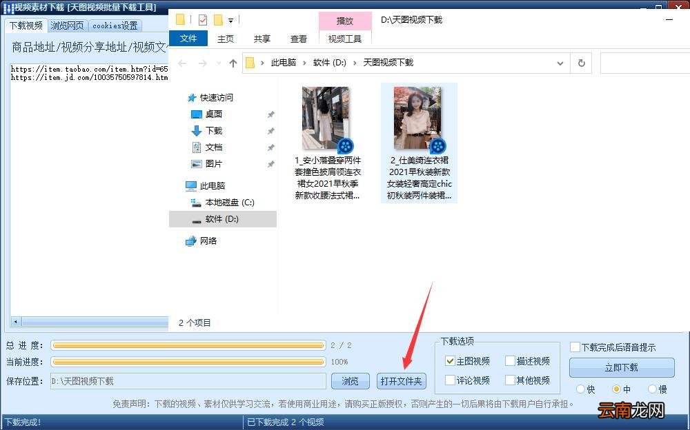
Task: Enable the 描述视频 checkbox
Action: [510, 361]
